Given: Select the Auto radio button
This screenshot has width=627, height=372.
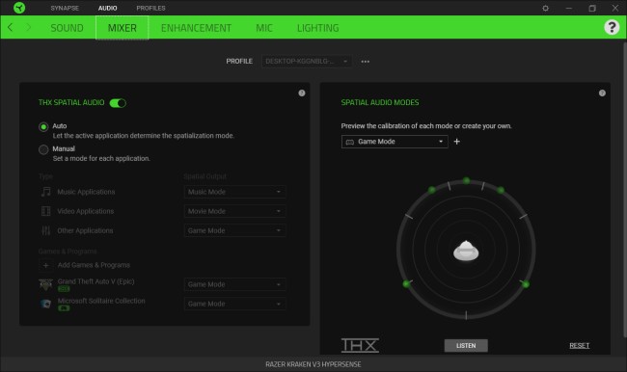Looking at the screenshot, I should 43,127.
